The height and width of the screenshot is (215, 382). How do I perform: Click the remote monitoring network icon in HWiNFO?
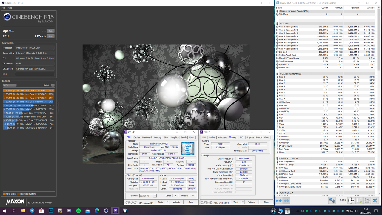(x=332, y=200)
